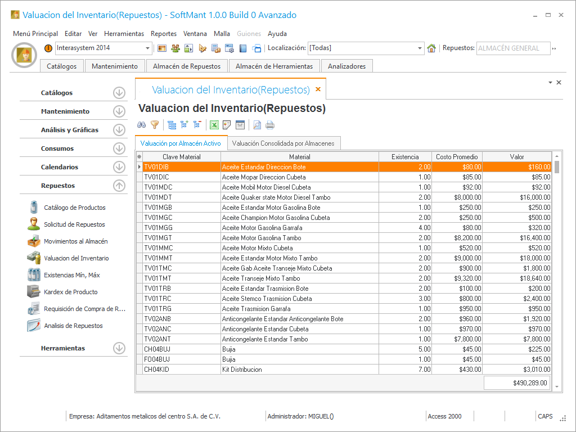
Task: Click the home icon beside Localización
Action: coord(431,48)
